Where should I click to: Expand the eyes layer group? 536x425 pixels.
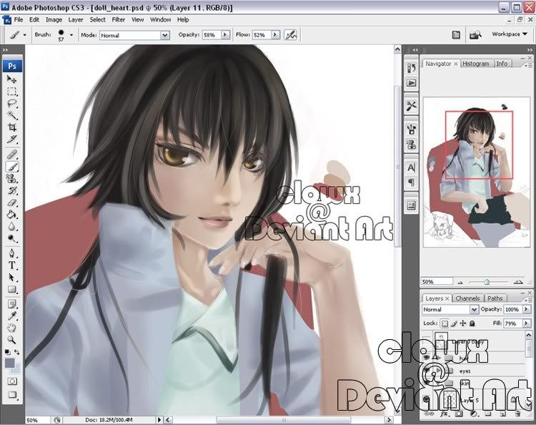[439, 371]
